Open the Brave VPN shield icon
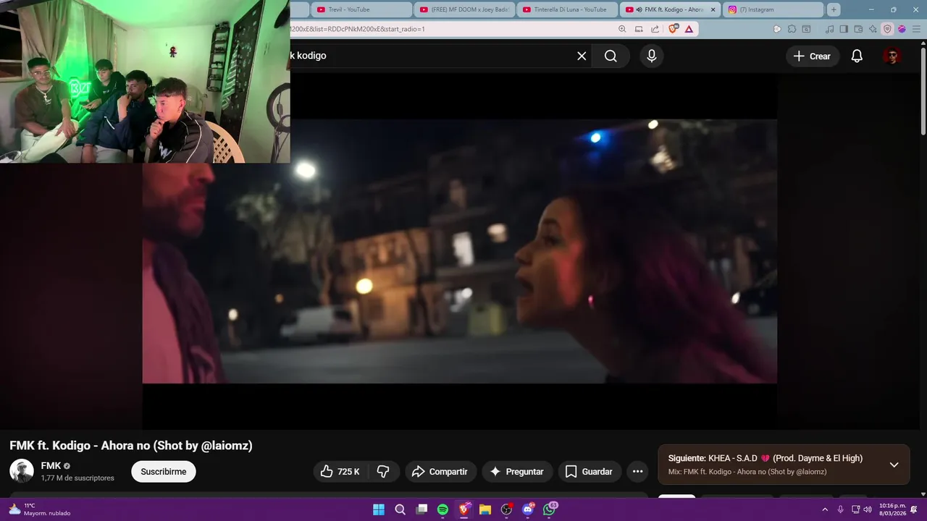Screen dimensions: 927x521 (887, 29)
